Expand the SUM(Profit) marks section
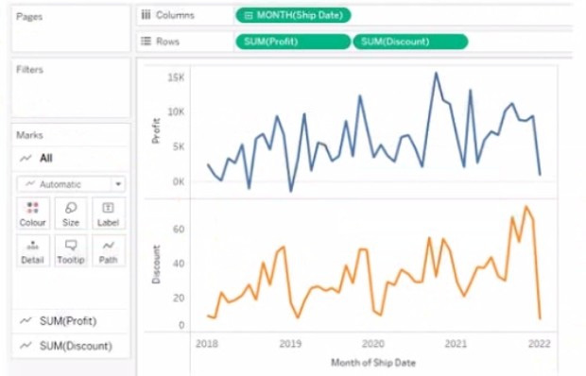 (71, 321)
